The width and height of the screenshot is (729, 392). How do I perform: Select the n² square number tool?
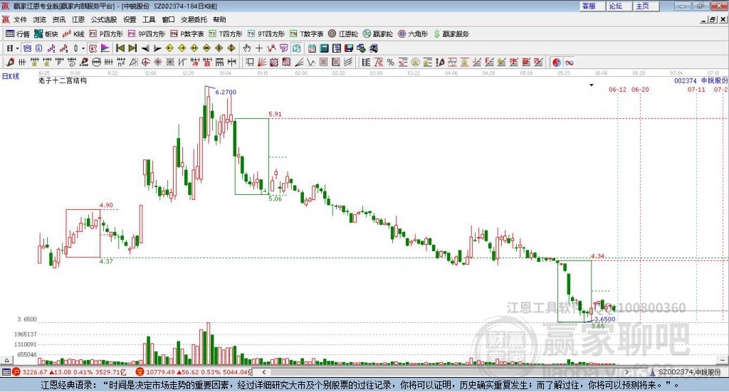[x=121, y=62]
